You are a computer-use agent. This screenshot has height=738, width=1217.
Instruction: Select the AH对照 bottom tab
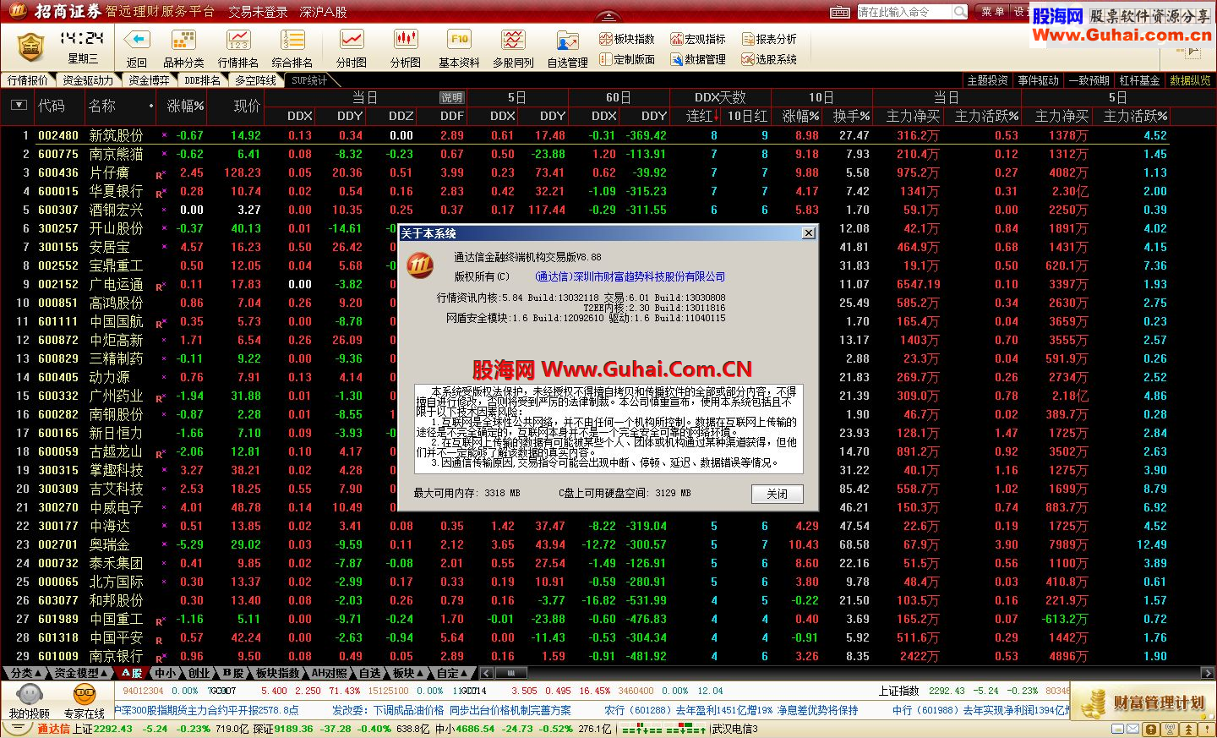click(329, 673)
